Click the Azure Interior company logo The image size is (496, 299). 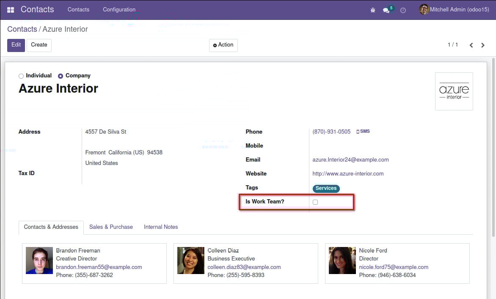click(454, 91)
